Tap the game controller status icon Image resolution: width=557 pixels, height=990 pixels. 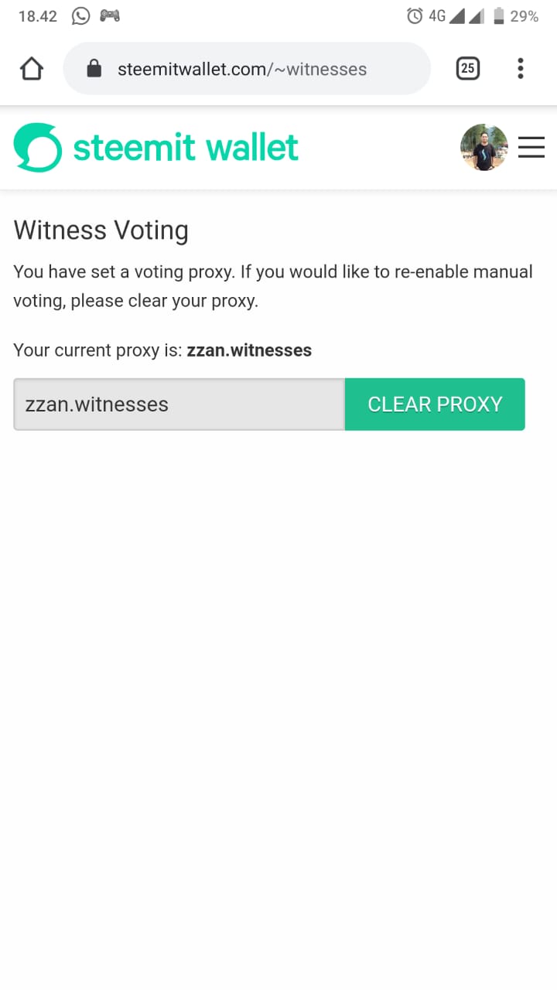(x=110, y=15)
